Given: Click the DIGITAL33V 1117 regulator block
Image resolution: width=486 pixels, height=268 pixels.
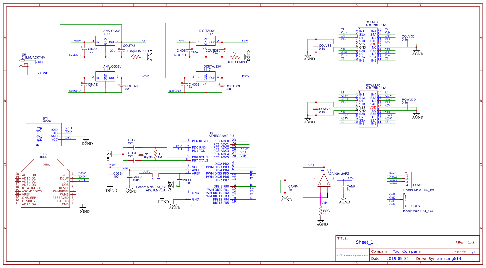Looking at the screenshot, I should point(206,76).
